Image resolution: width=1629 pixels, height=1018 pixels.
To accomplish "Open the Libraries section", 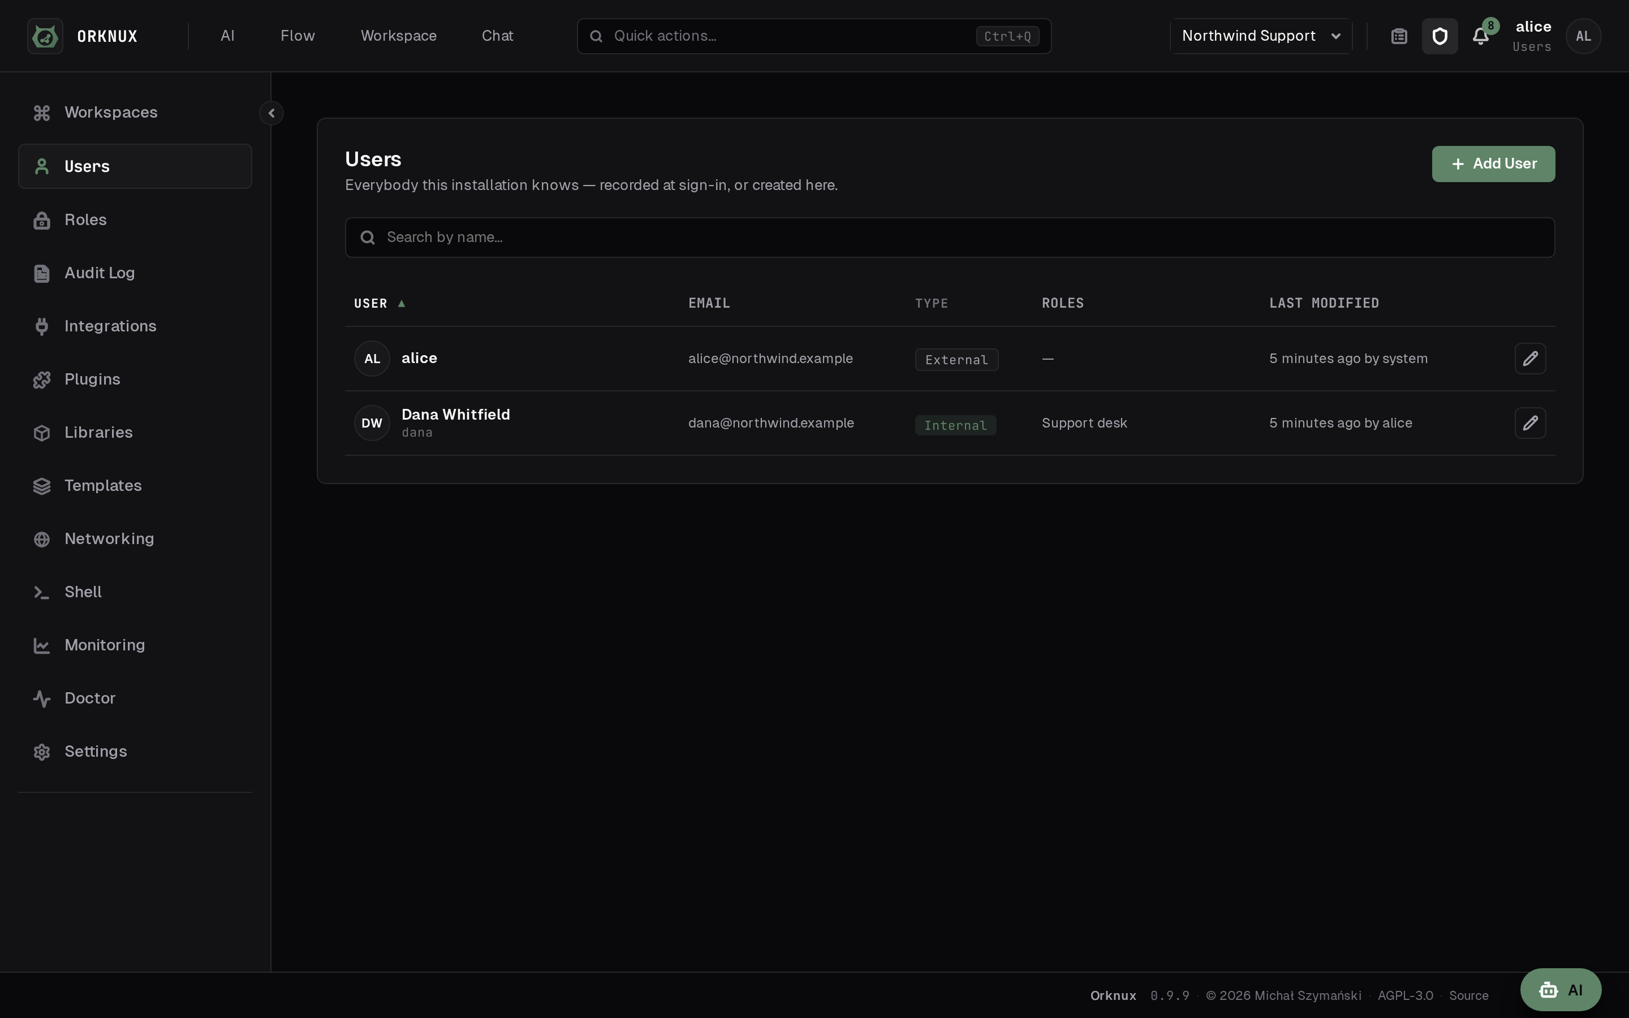I will tap(135, 432).
